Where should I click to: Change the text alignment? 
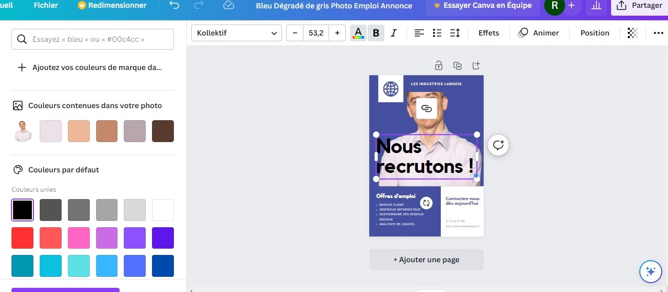coord(419,33)
